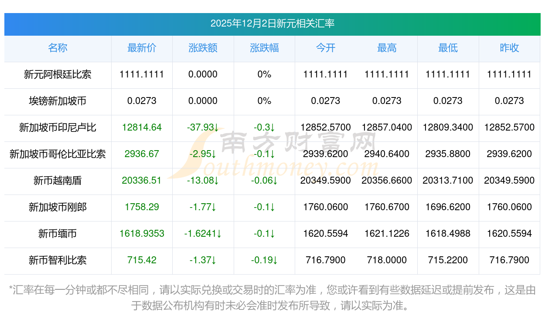Click the table title 2025年12月2日新元相关汇率
This screenshot has height=319, width=545.
pos(272,24)
